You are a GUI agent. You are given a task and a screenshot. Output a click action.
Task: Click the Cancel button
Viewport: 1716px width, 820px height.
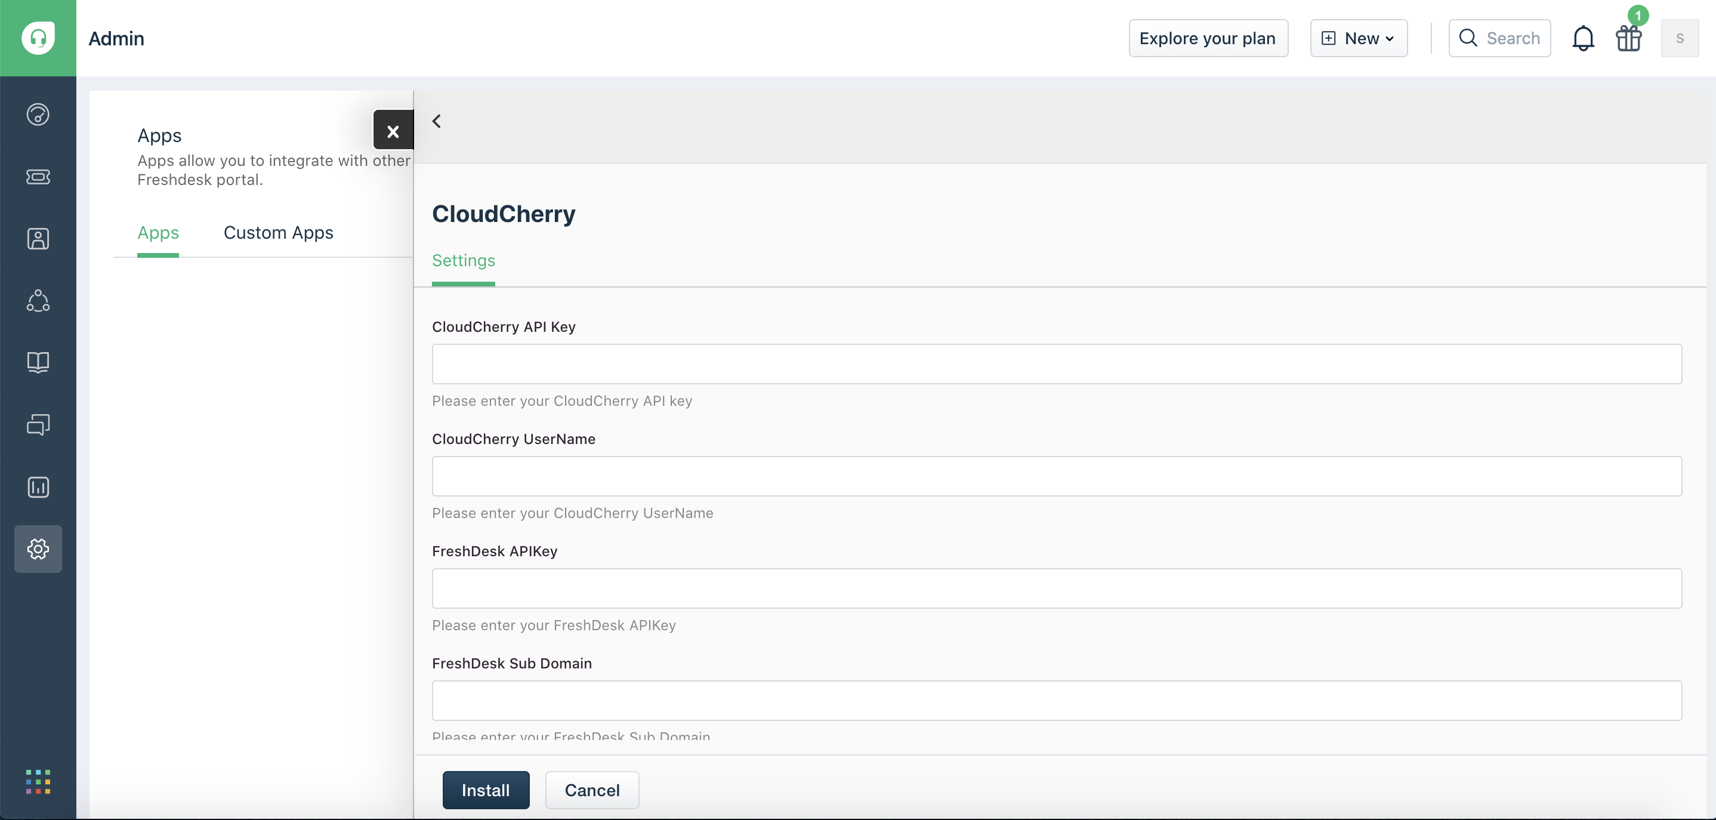(x=592, y=790)
